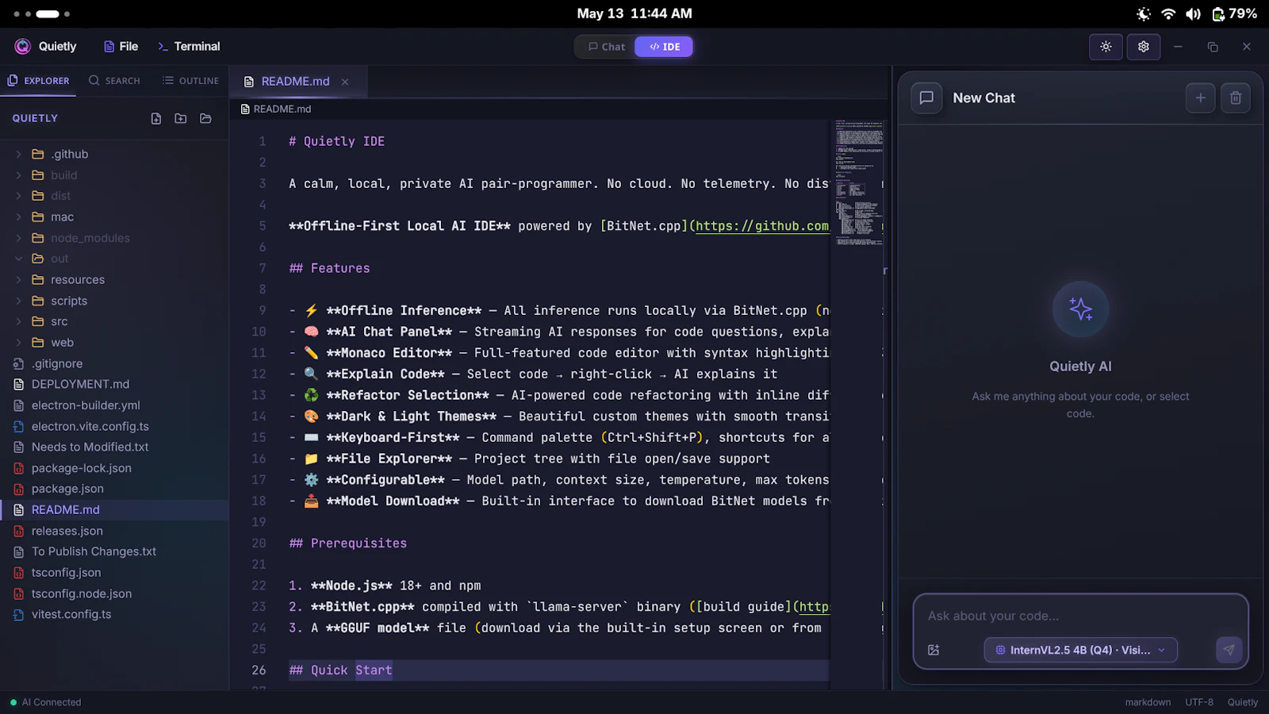Open the Terminal menu
This screenshot has width=1269, height=714.
(189, 47)
